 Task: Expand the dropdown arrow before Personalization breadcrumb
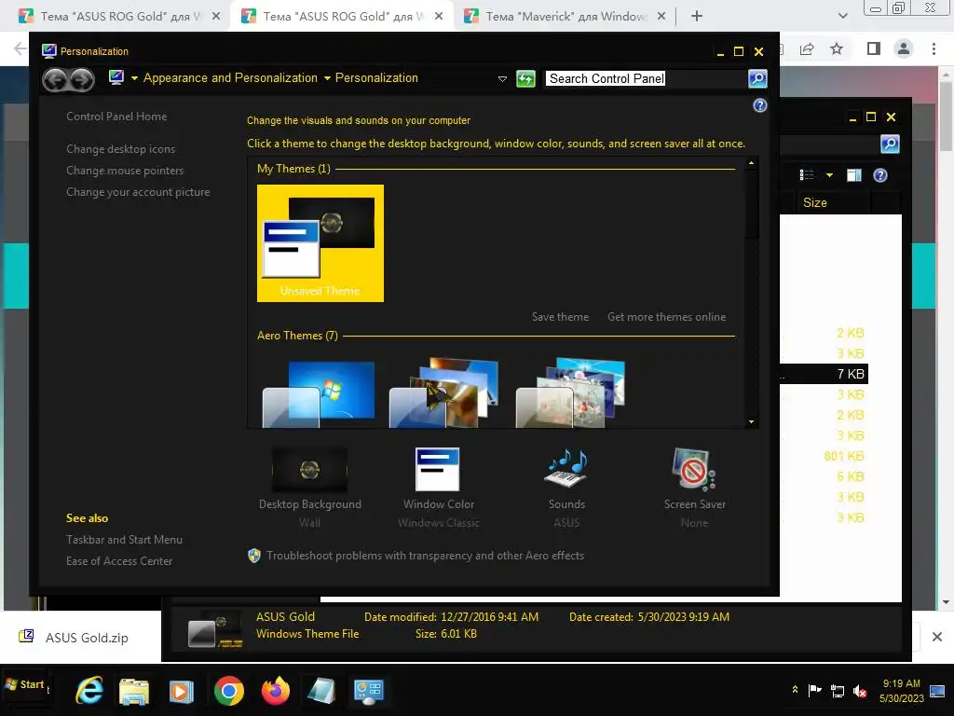327,78
